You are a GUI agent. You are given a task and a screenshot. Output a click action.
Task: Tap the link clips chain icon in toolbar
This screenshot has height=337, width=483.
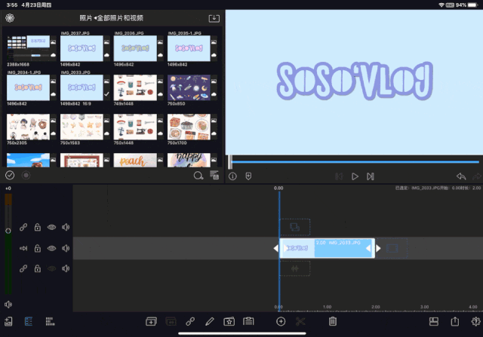click(190, 322)
